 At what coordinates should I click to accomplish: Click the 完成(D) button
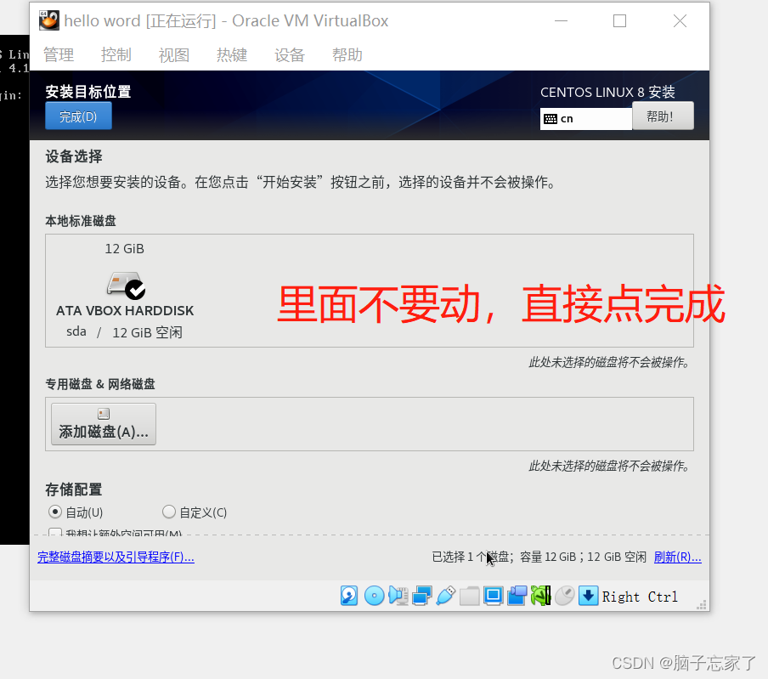point(78,116)
